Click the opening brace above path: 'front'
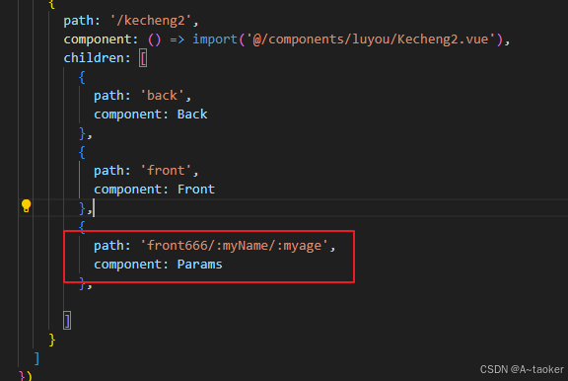The width and height of the screenshot is (568, 381). (82, 152)
